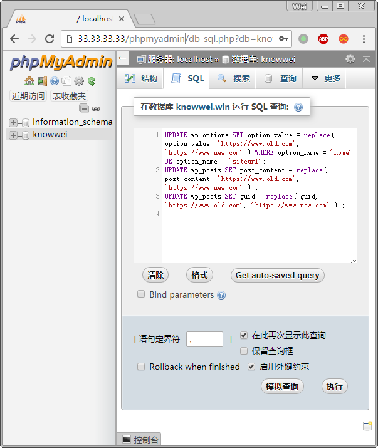Open SQL query help question icon
The height and width of the screenshot is (448, 378).
point(298,107)
